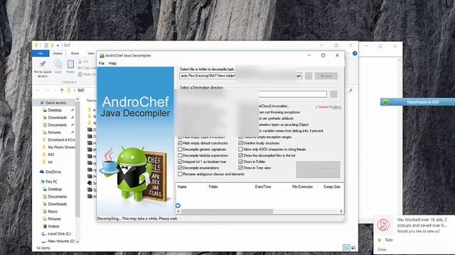This screenshot has width=455, height=255.
Task: Switch Explorer to details view icon
Action: coord(346,248)
